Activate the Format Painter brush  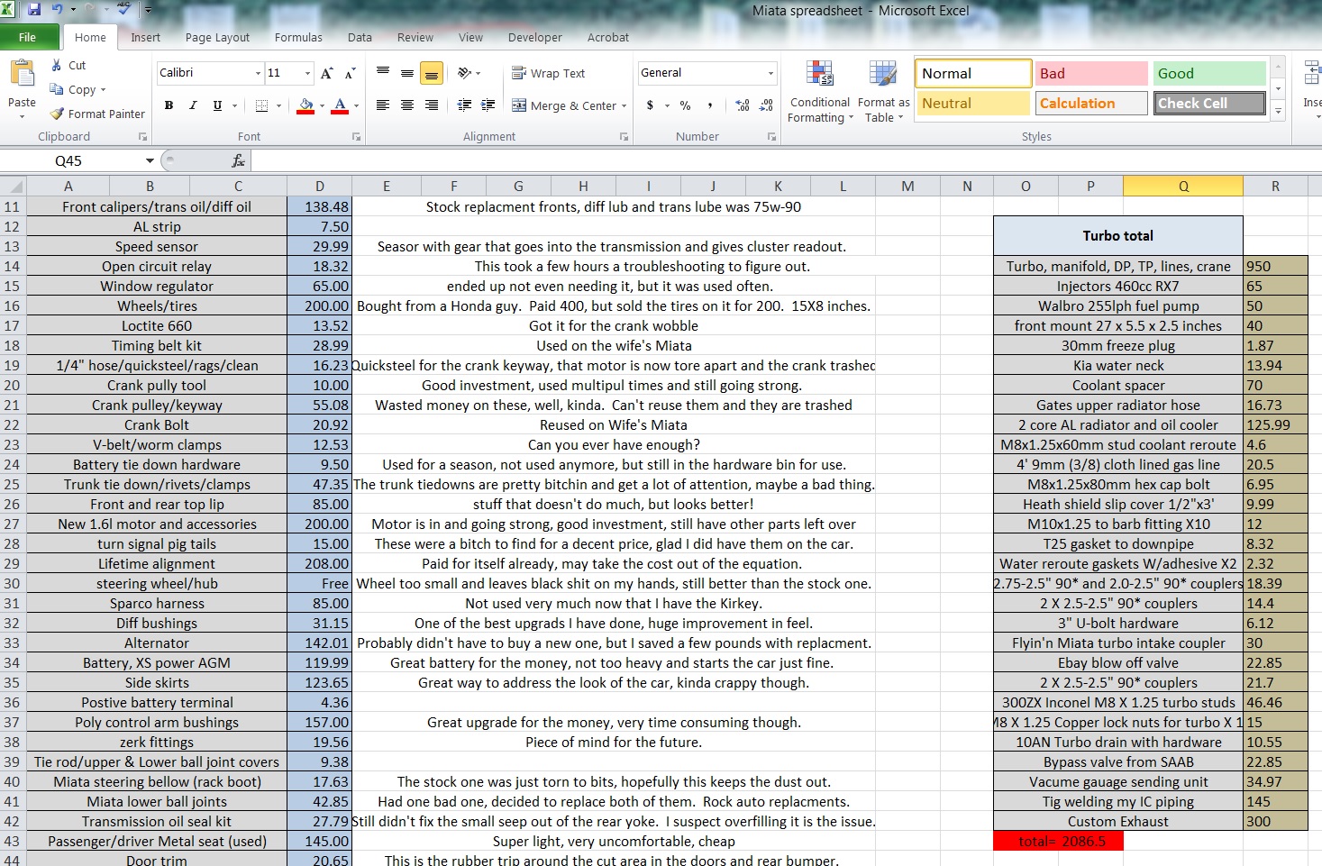[x=97, y=114]
